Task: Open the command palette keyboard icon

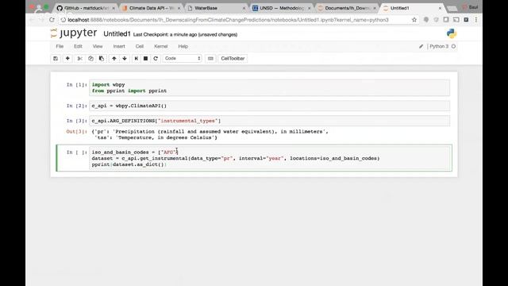Action: (210, 58)
